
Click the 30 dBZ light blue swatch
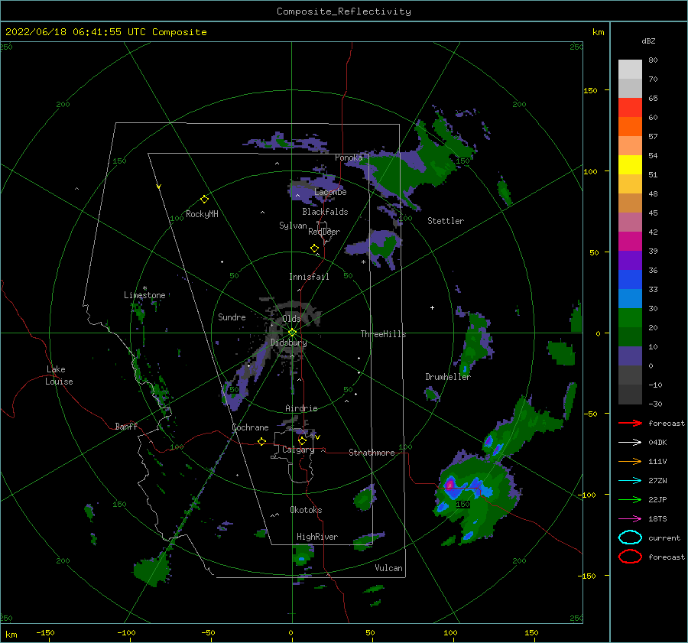coord(630,298)
